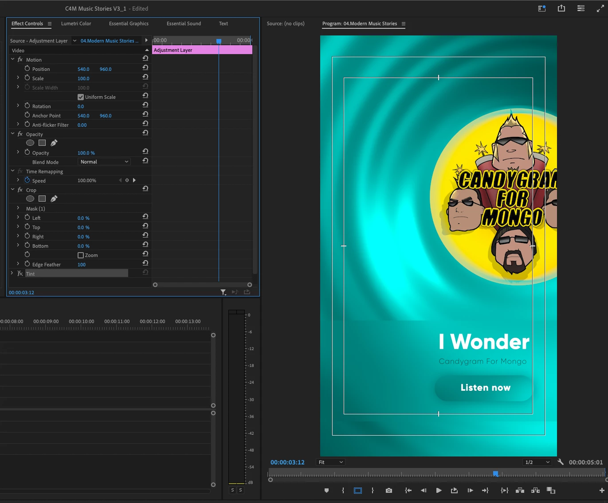Viewport: 608px width, 503px height.
Task: Toggle animation stopwatch for Position
Action: point(27,69)
